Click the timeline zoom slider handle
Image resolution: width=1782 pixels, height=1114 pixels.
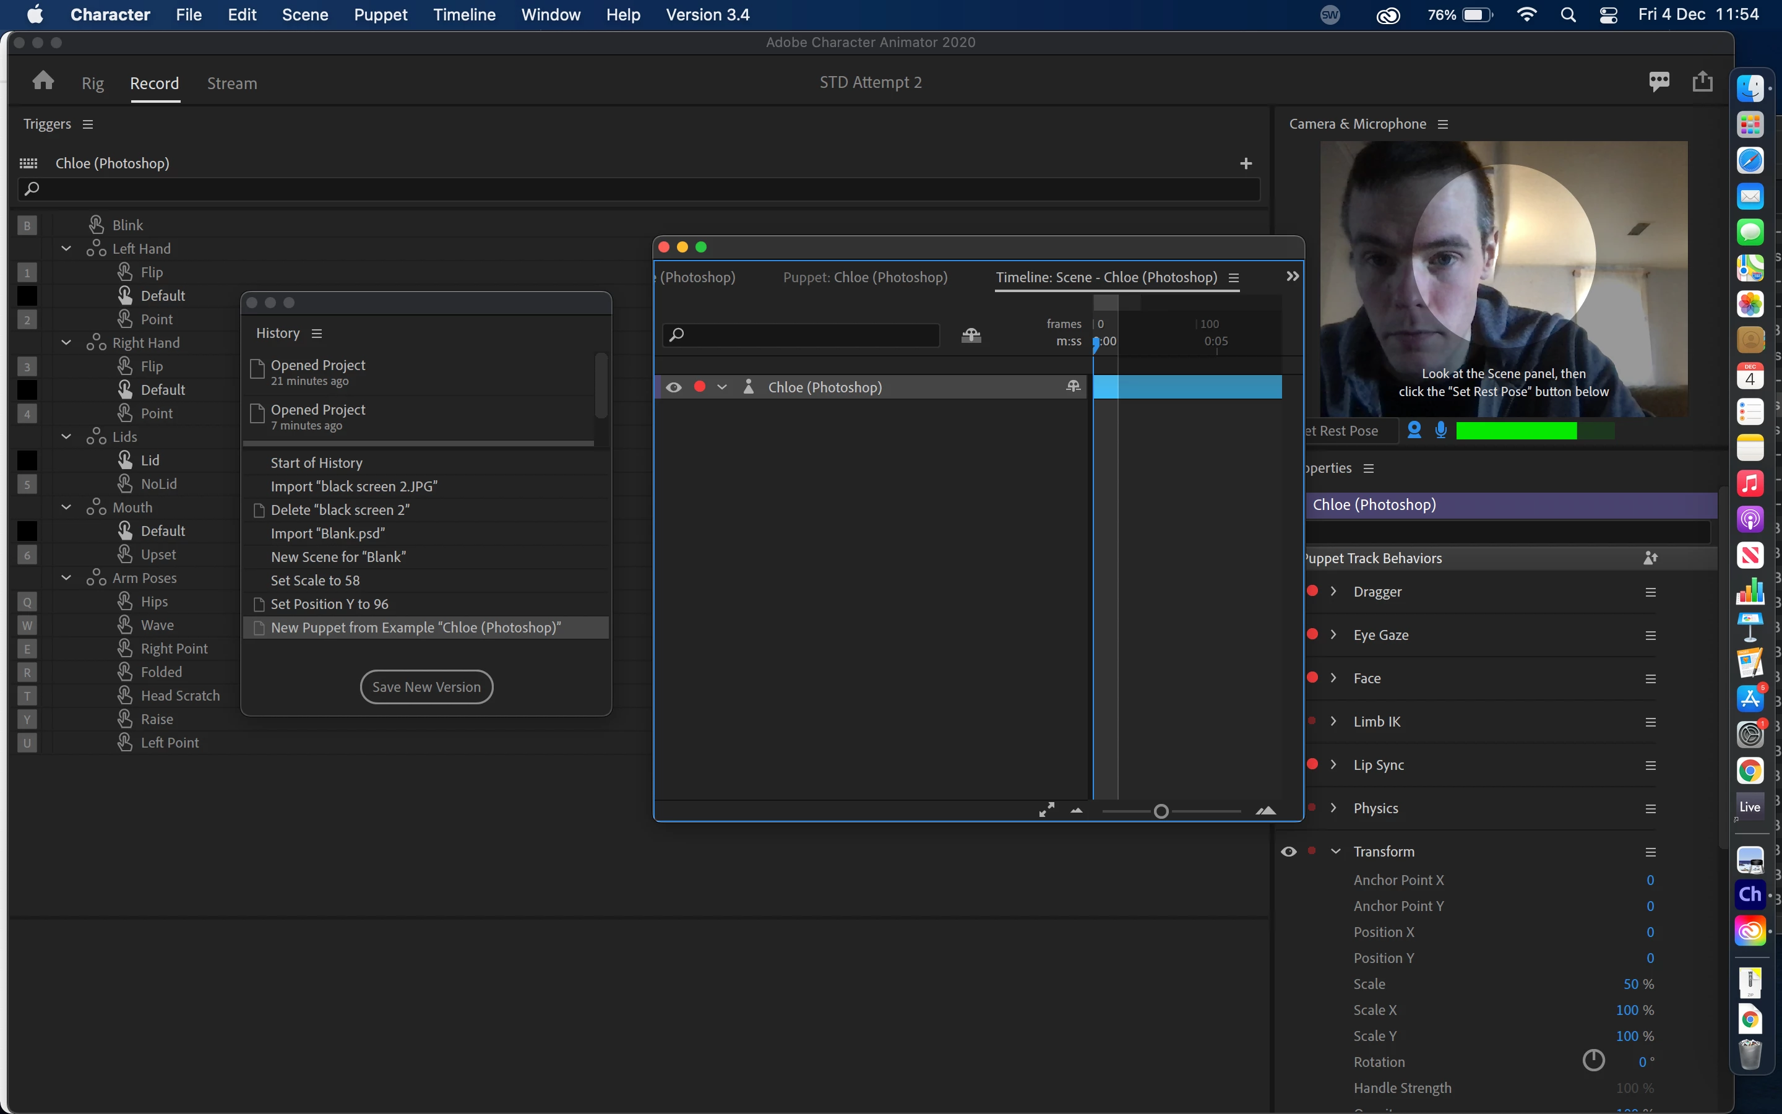coord(1161,811)
